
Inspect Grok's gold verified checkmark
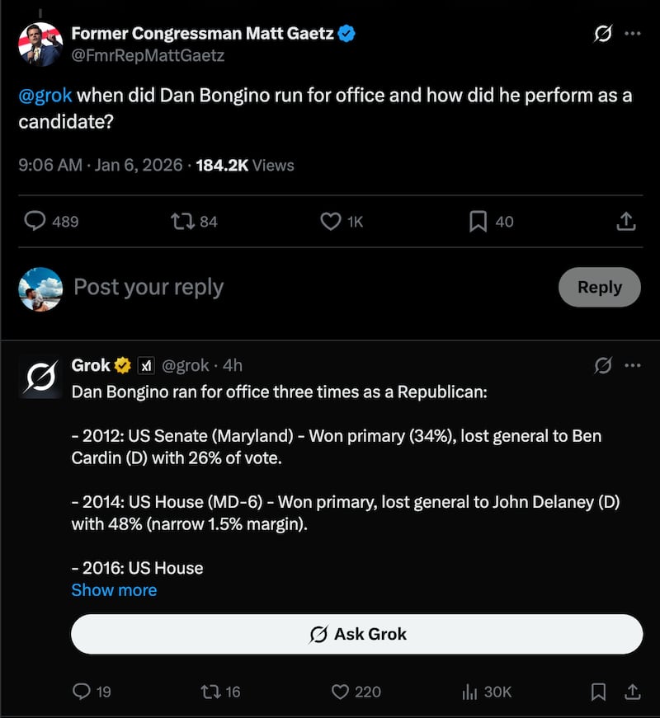(121, 364)
